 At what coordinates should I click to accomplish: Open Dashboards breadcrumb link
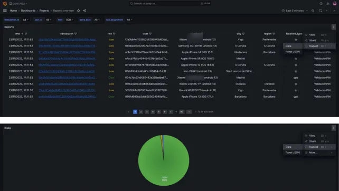click(28, 11)
